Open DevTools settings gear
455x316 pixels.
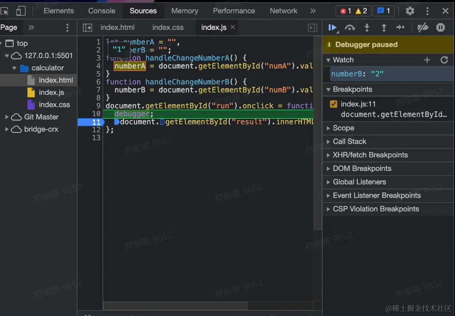[x=410, y=11]
